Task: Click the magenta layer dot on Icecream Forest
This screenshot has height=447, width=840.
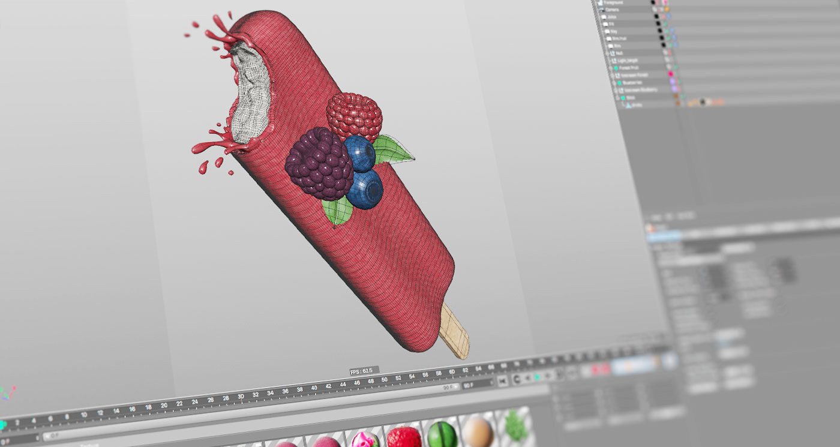Action: click(x=670, y=74)
